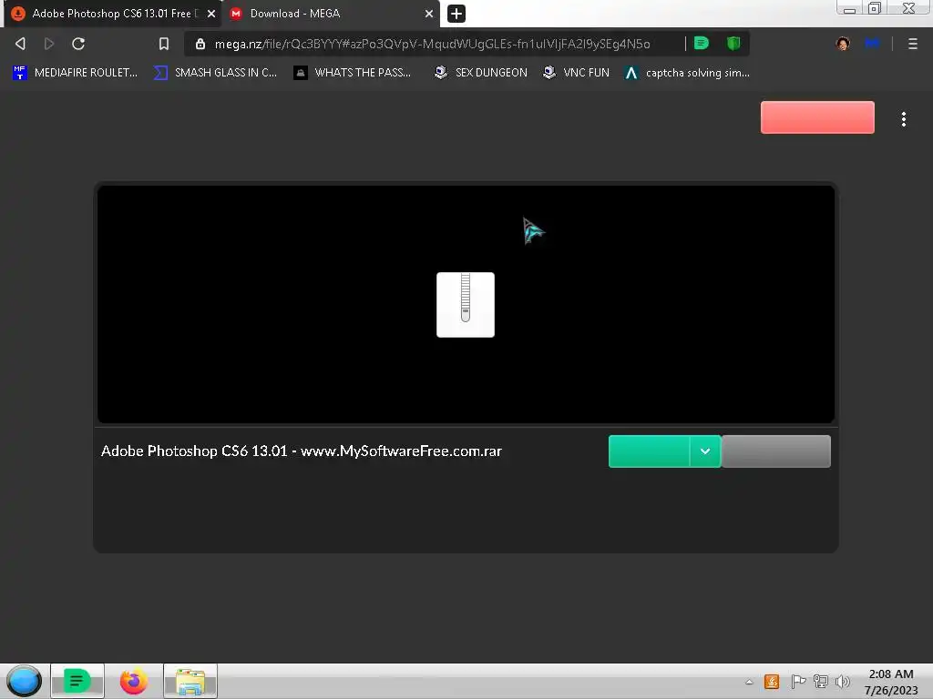This screenshot has height=699, width=933.
Task: Open the captcha solving sim... bookmark
Action: pos(687,73)
